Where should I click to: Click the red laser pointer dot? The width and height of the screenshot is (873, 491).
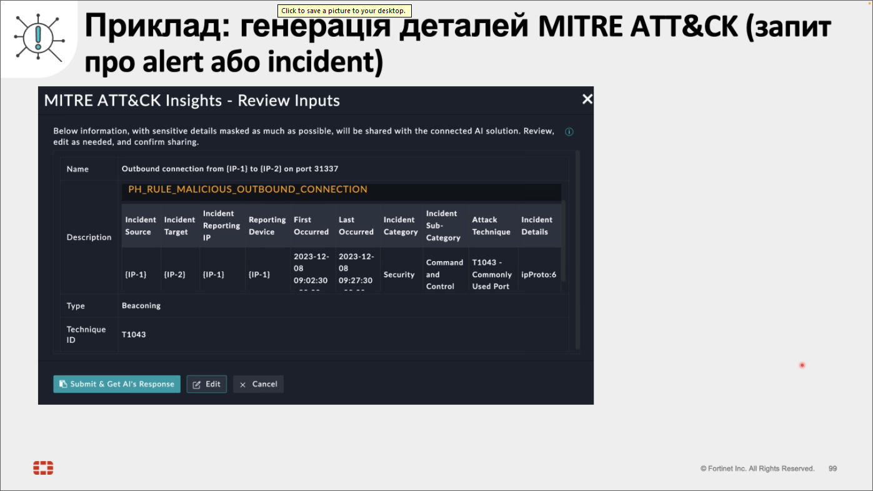802,365
